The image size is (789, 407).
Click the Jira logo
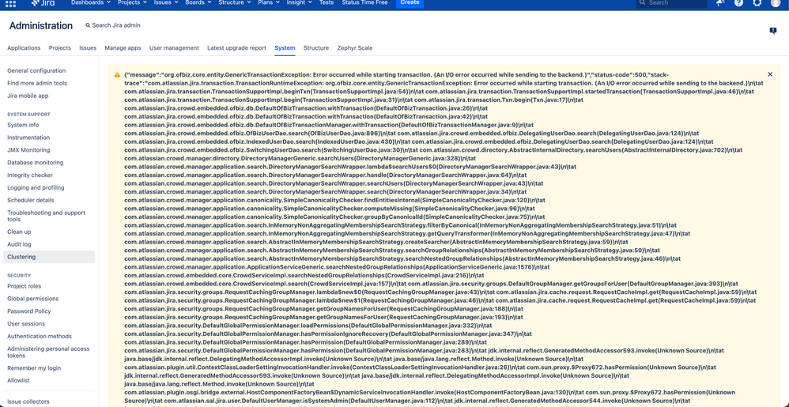pyautogui.click(x=43, y=3)
